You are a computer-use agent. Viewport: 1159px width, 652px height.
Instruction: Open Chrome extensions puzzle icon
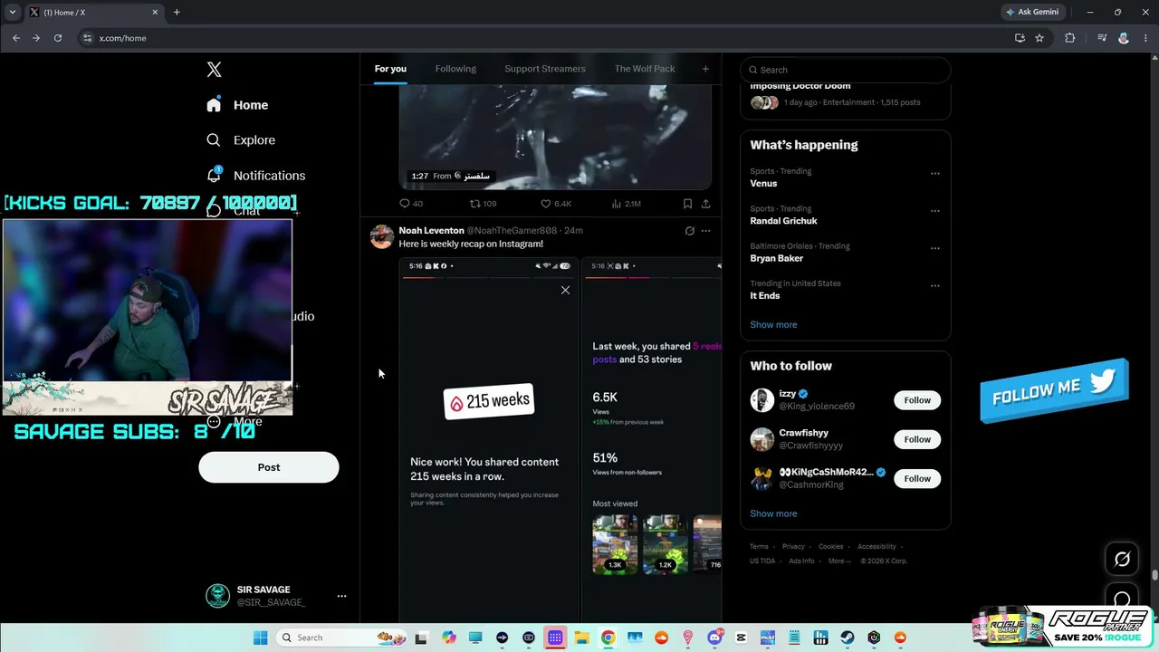click(x=1070, y=38)
